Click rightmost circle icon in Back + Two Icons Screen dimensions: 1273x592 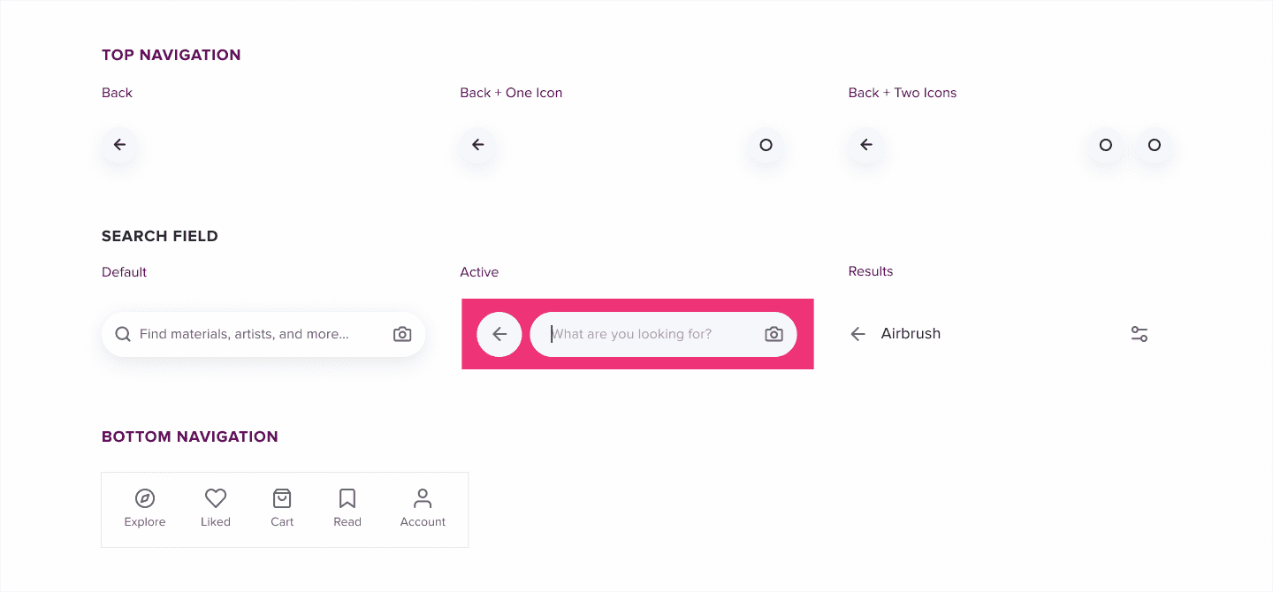tap(1154, 145)
